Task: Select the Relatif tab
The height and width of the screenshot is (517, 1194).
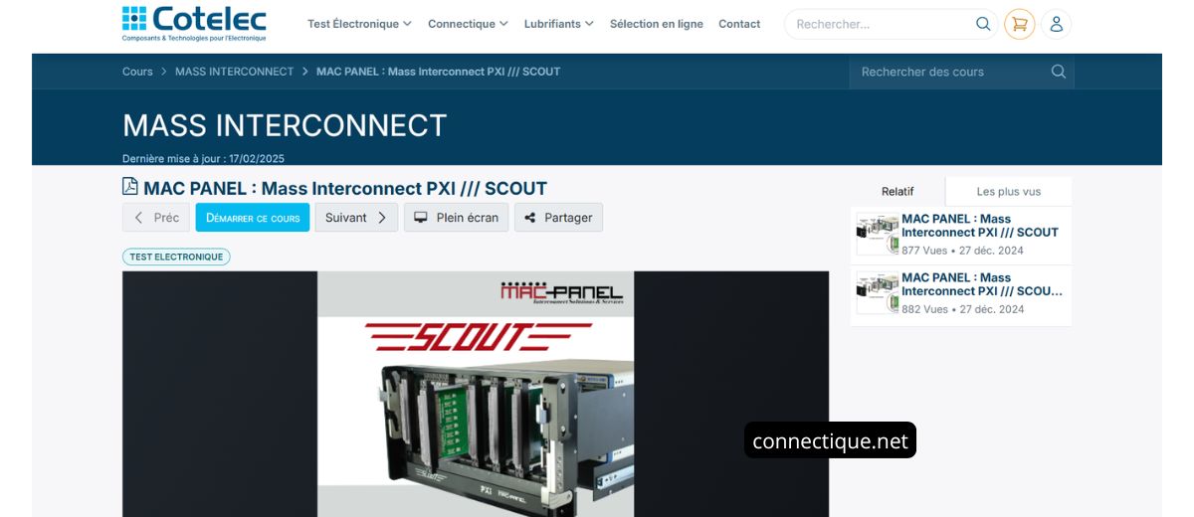Action: 897,192
